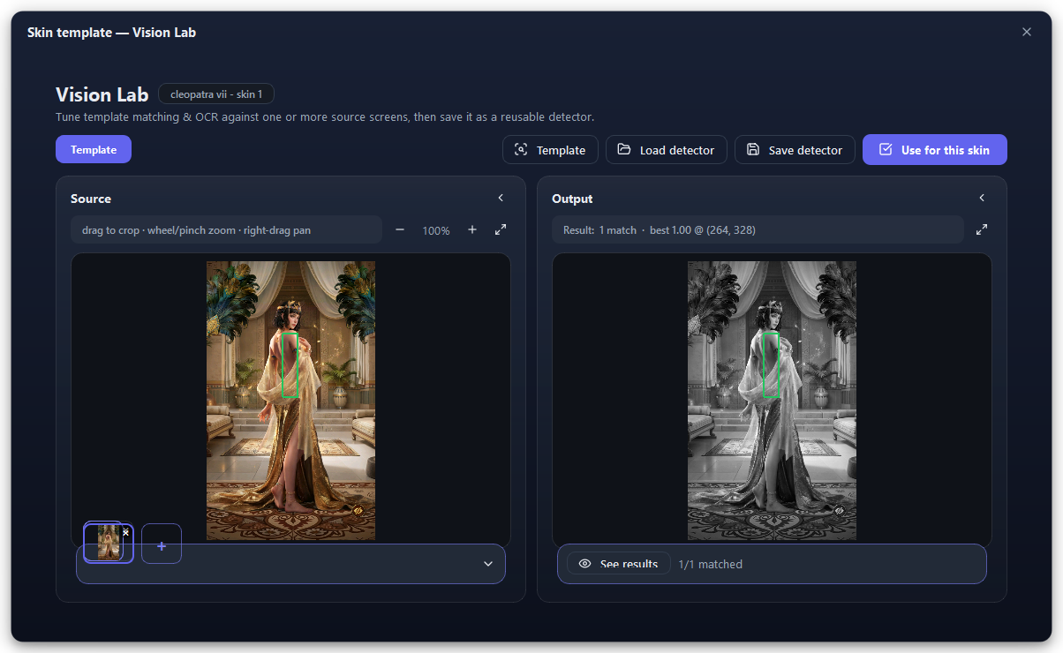Apply with Use for this skin
This screenshot has width=1063, height=653.
click(935, 150)
